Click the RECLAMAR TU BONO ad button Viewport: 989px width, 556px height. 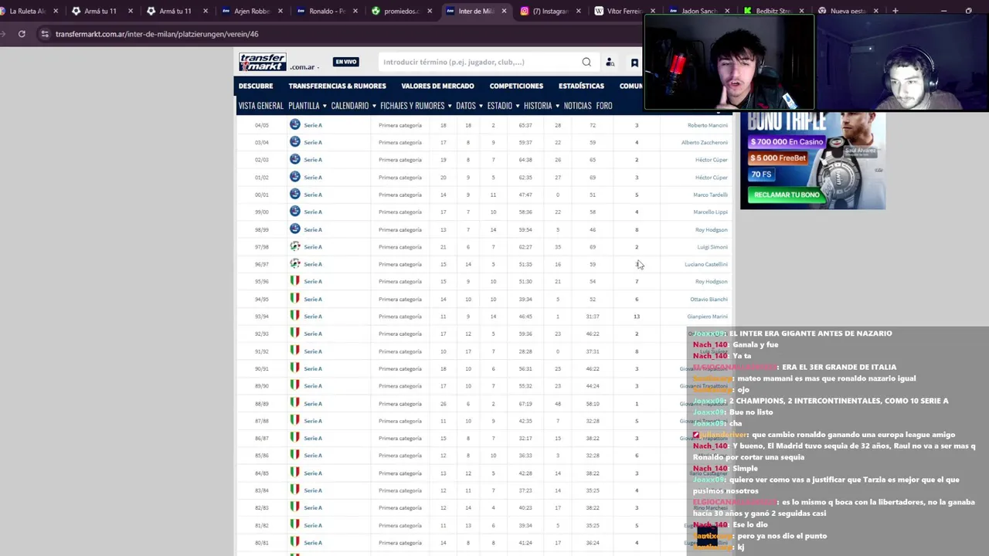[x=787, y=195]
